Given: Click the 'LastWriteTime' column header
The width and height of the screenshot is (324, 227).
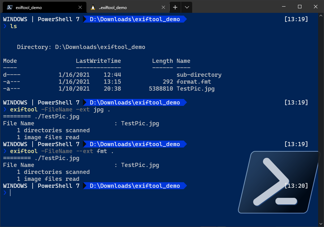Looking at the screenshot, I should tap(99, 61).
